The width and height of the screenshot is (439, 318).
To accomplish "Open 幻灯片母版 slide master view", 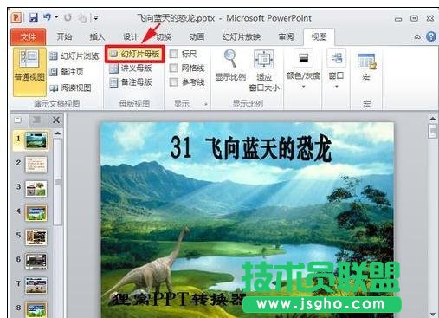I will [x=135, y=54].
